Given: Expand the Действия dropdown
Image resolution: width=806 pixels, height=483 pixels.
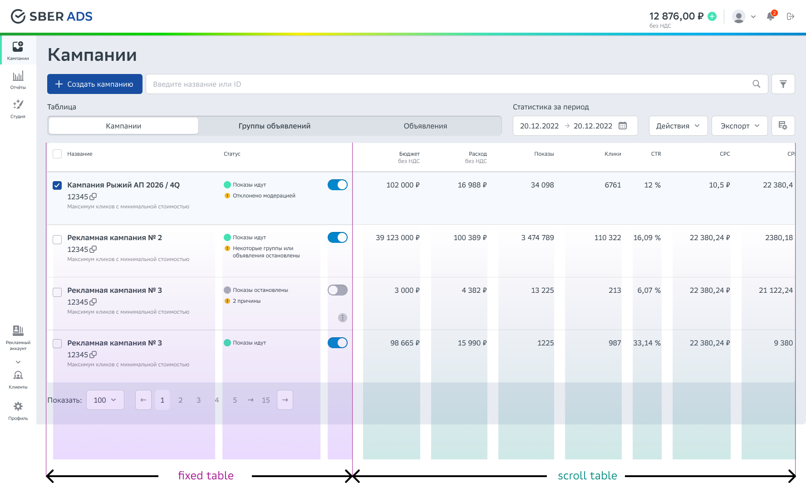Looking at the screenshot, I should [678, 126].
